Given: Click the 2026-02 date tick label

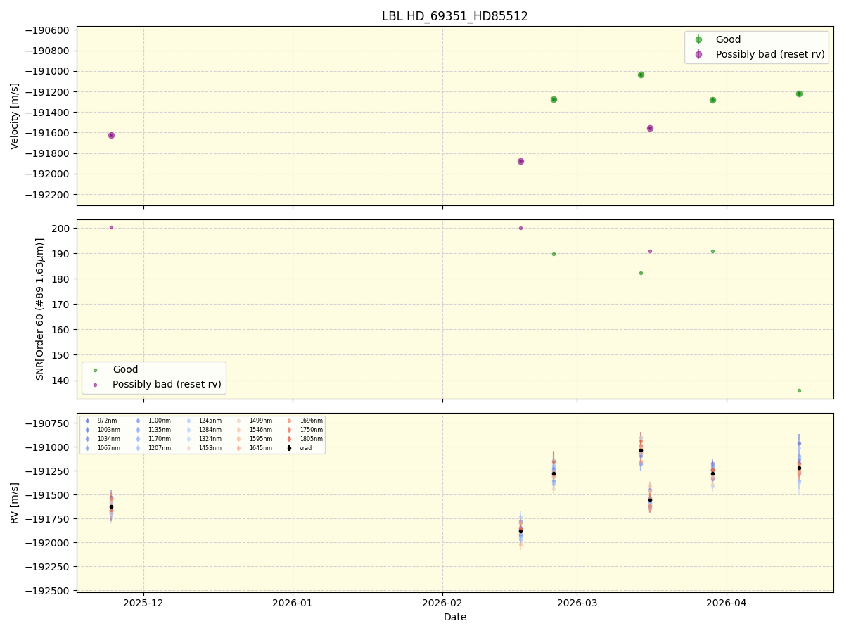Looking at the screenshot, I should point(442,603).
